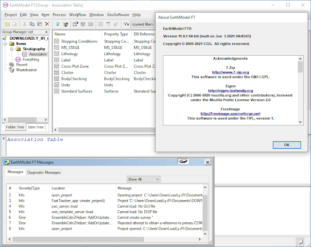This screenshot has width=311, height=247.
Task: Open the Item menu
Action: click(x=45, y=15)
